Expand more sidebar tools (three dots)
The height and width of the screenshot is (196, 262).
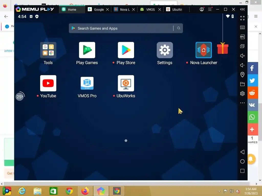pos(243,103)
